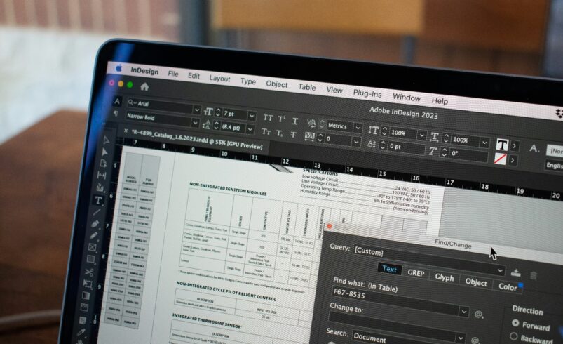
Task: Select the Pencil tool
Action: click(x=94, y=235)
